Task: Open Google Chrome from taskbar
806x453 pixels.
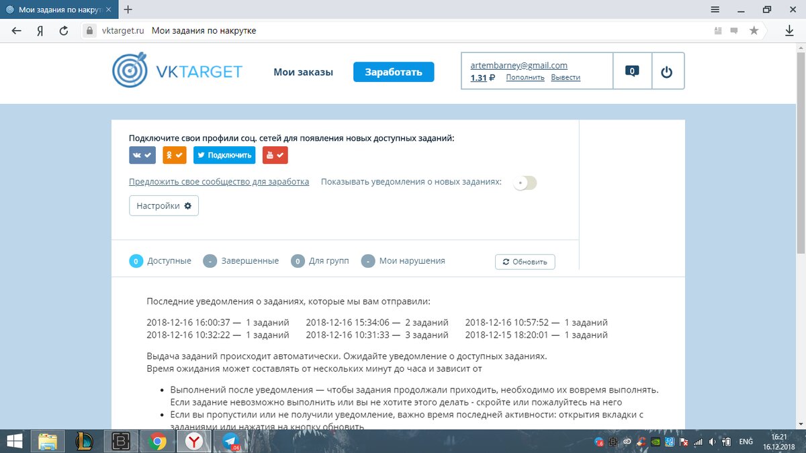Action: point(158,441)
